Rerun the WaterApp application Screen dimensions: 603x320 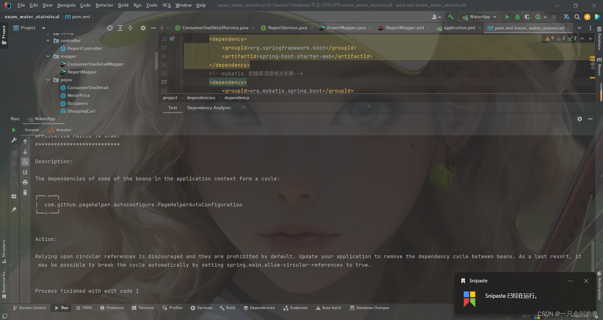coord(14,130)
